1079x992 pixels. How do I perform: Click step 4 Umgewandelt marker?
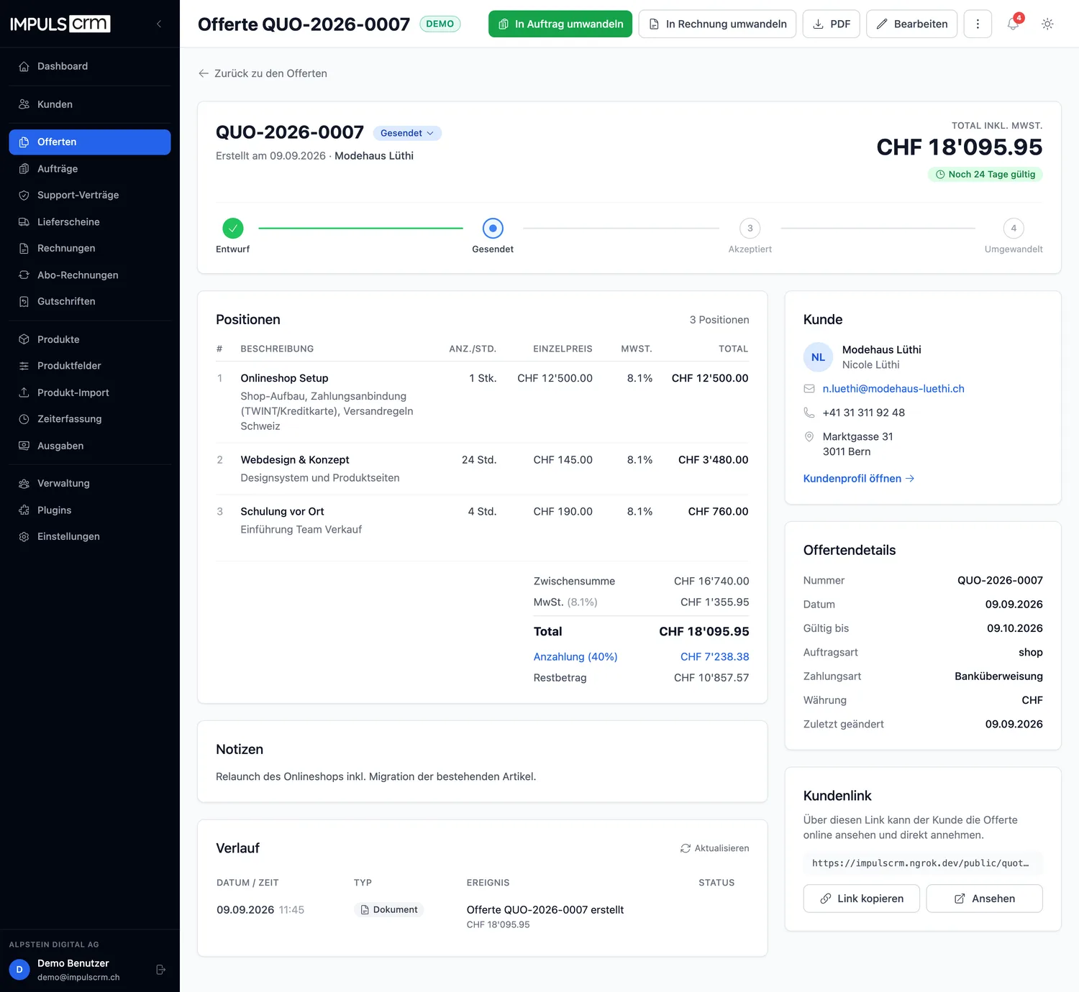pos(1014,228)
